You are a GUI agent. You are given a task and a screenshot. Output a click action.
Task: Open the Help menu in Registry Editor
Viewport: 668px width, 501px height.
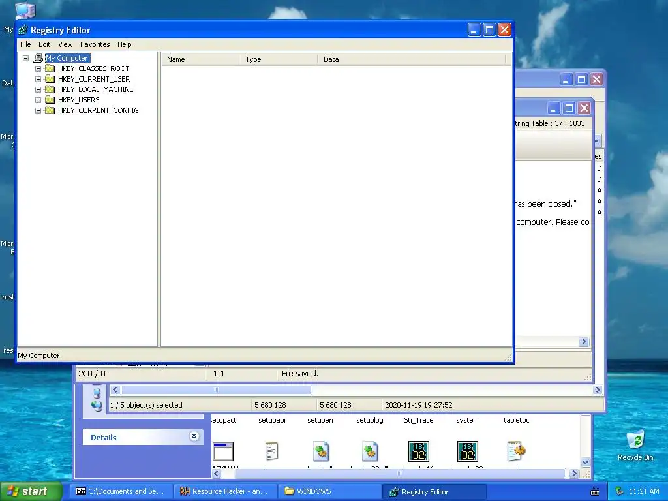[x=125, y=44]
